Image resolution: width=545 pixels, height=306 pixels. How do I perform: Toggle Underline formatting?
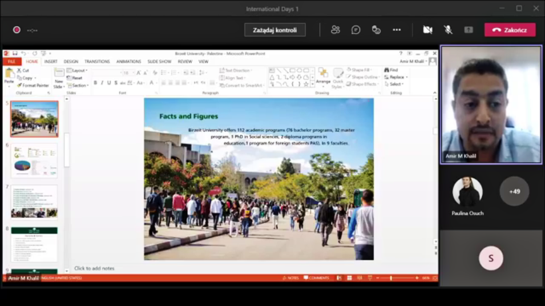[109, 83]
